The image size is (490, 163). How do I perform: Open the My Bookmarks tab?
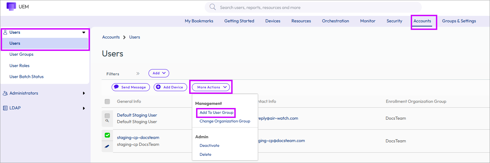click(199, 21)
